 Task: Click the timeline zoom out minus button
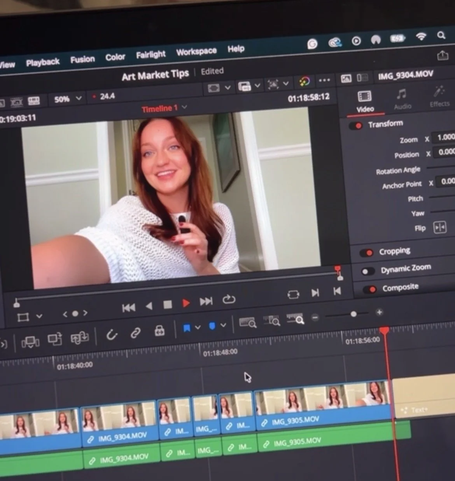point(315,317)
